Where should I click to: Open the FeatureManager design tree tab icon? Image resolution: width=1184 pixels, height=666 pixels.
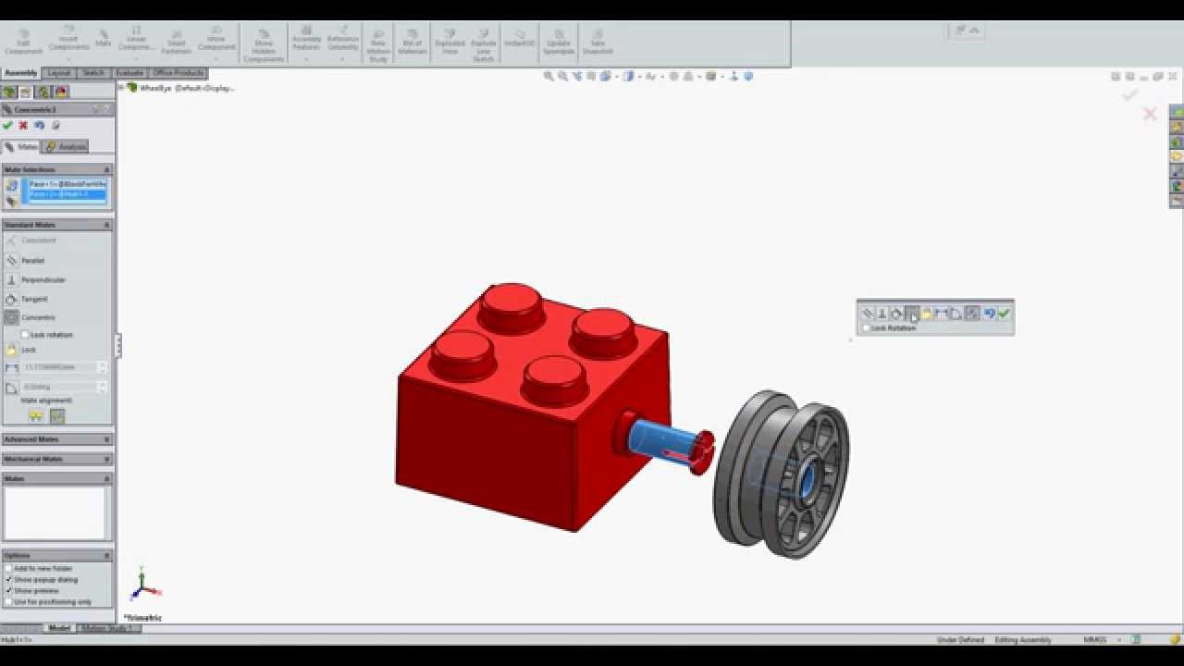tap(9, 92)
